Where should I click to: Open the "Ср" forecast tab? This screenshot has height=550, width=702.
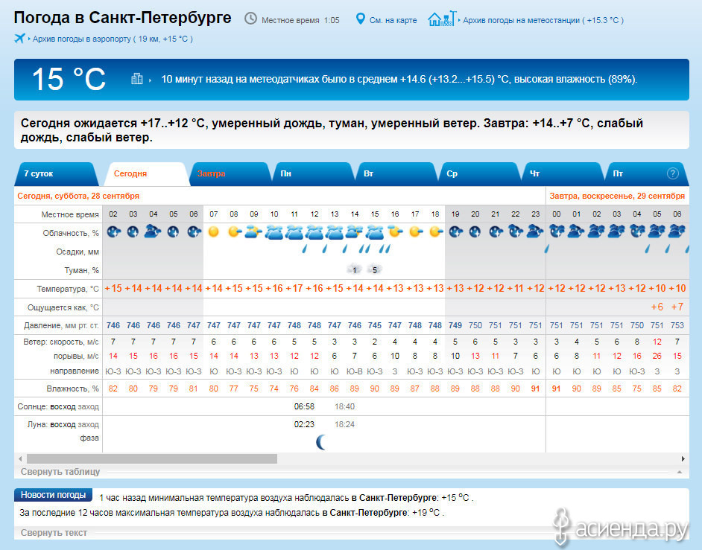pyautogui.click(x=479, y=173)
